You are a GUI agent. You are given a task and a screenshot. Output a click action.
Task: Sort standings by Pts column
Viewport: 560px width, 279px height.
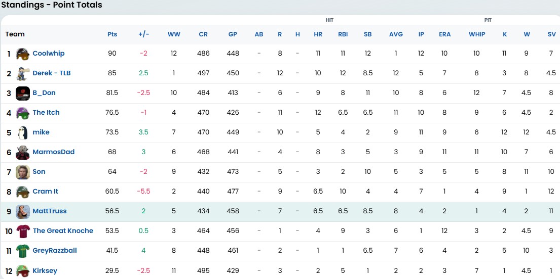pos(112,34)
